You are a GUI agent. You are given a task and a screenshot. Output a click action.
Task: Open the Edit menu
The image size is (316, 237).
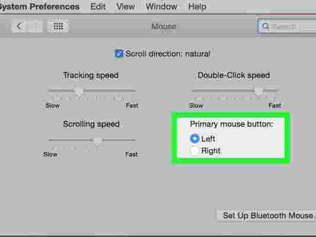(x=98, y=7)
